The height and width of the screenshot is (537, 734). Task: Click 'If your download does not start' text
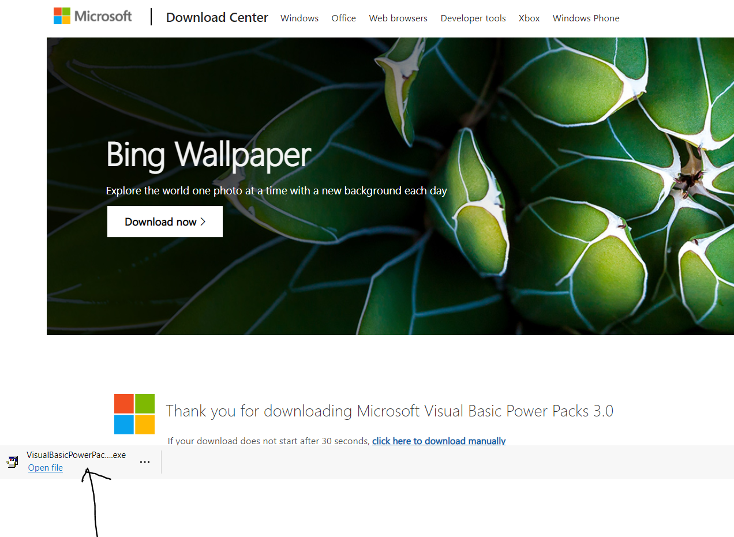pyautogui.click(x=268, y=441)
